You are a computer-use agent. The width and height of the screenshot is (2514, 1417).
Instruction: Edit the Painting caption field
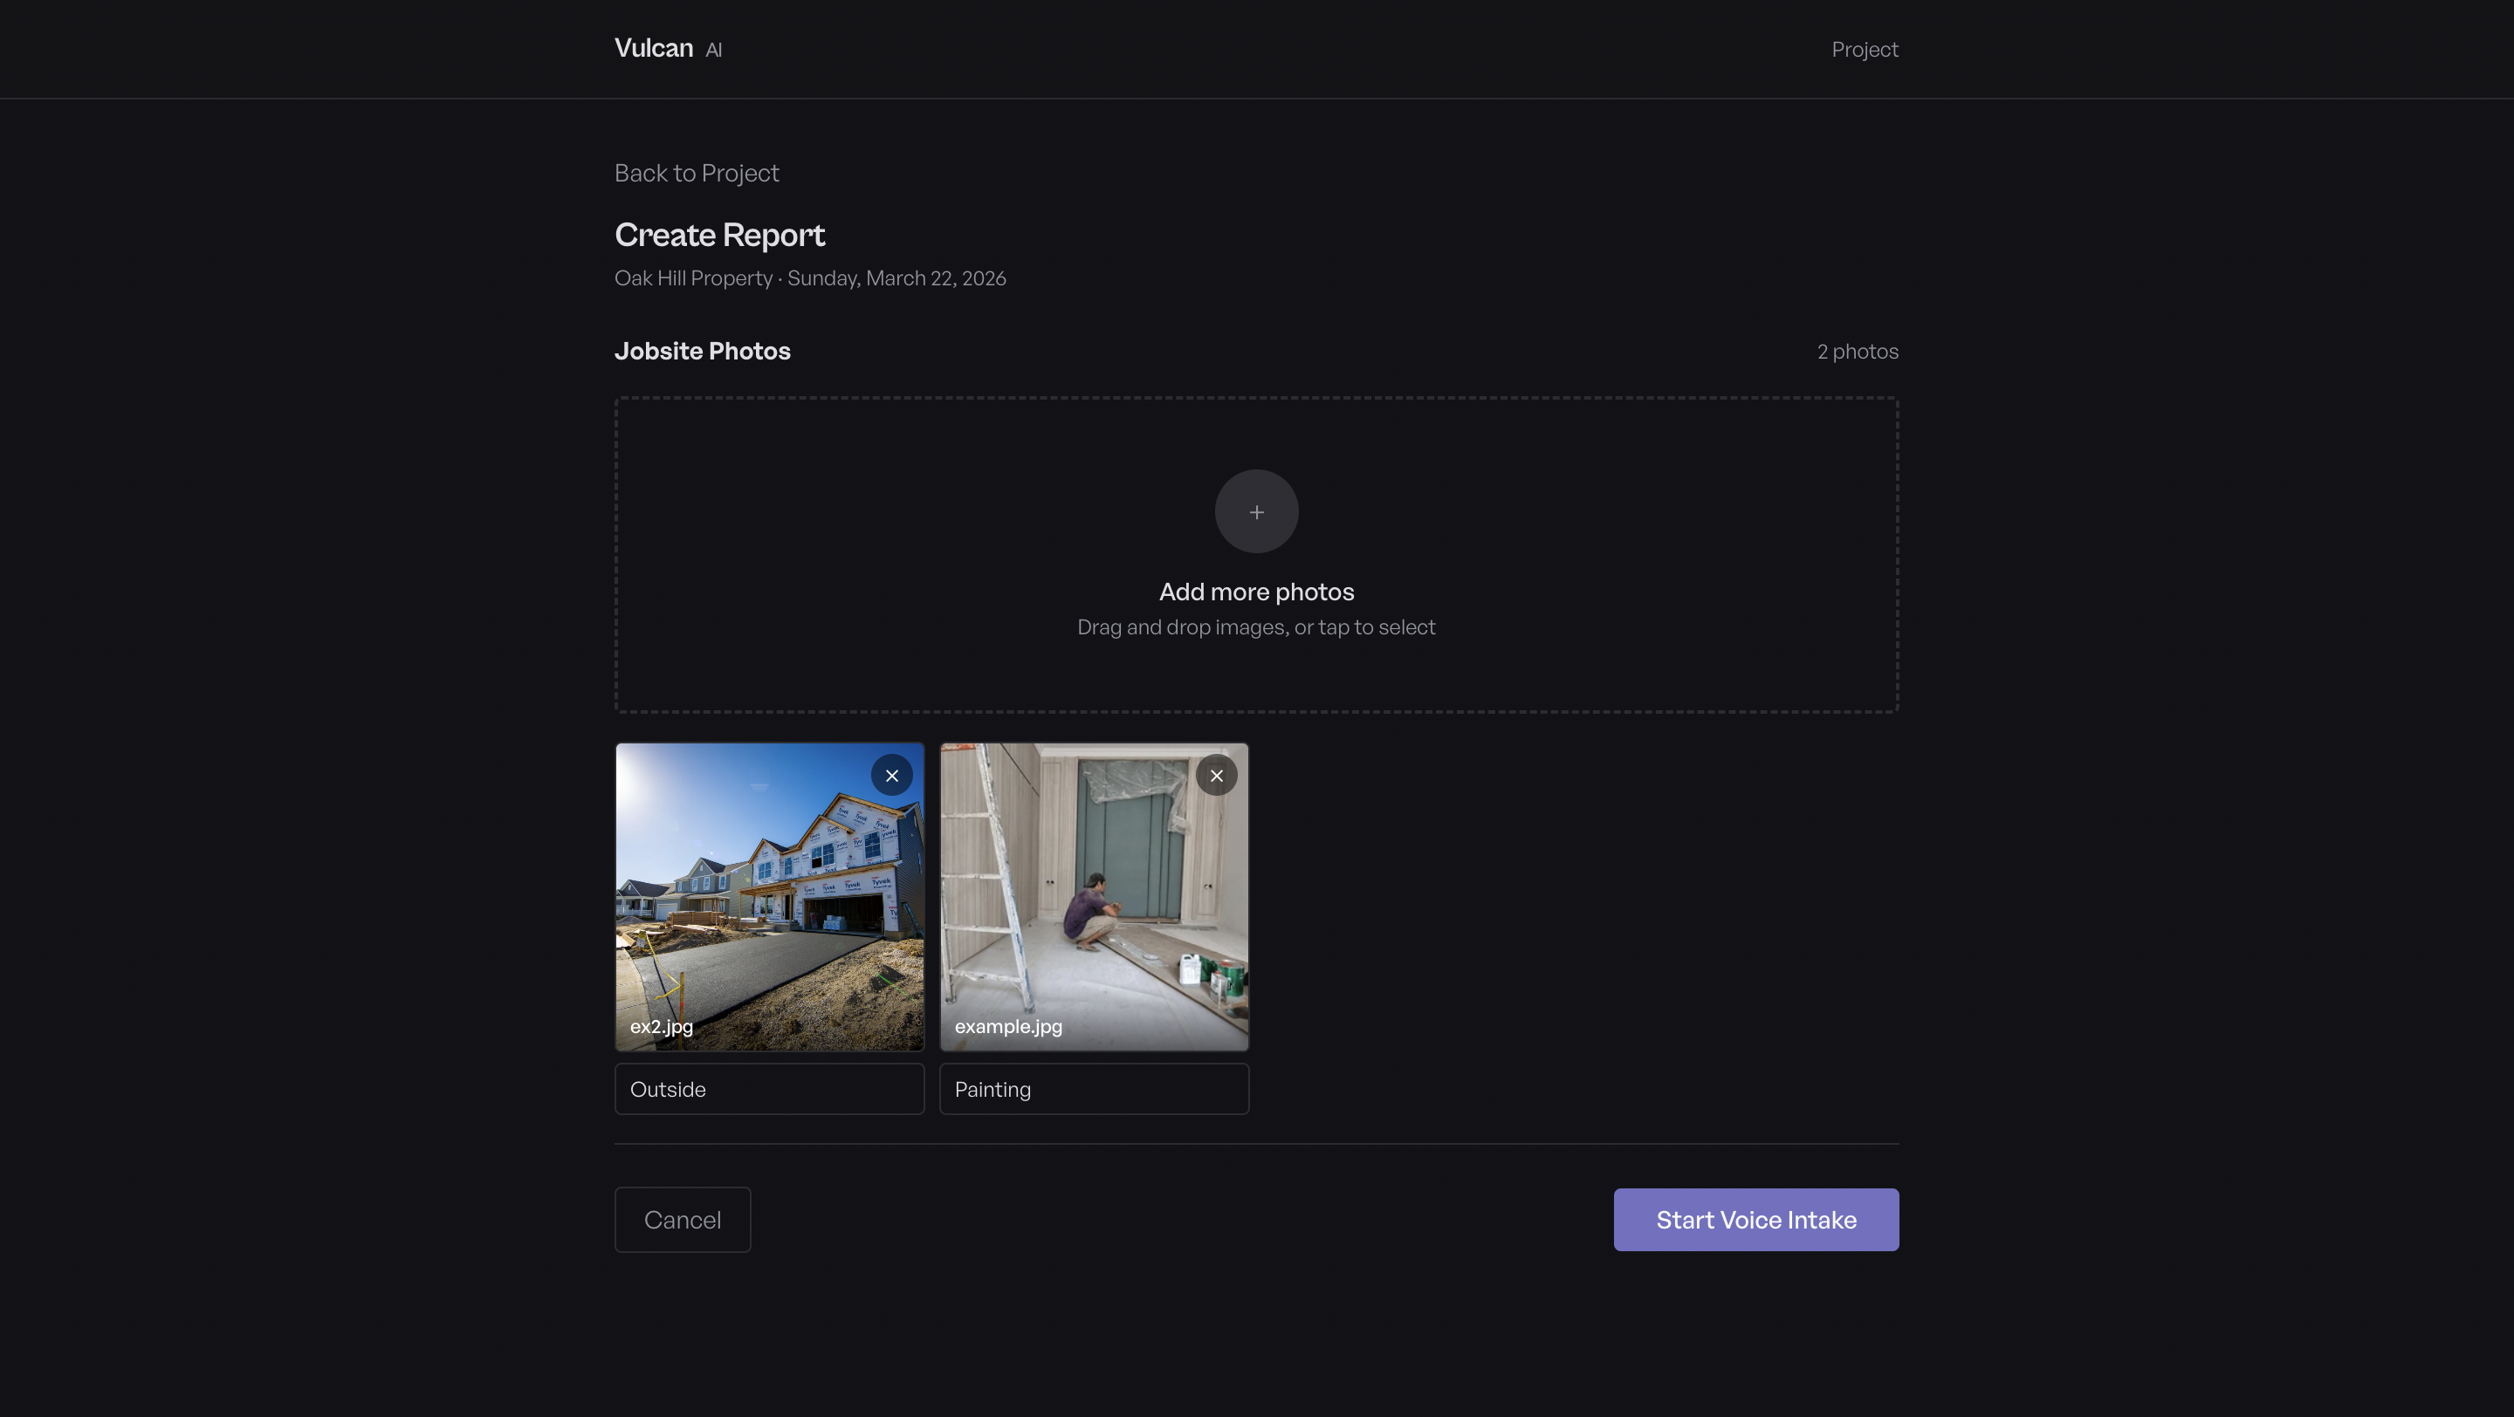click(1093, 1088)
